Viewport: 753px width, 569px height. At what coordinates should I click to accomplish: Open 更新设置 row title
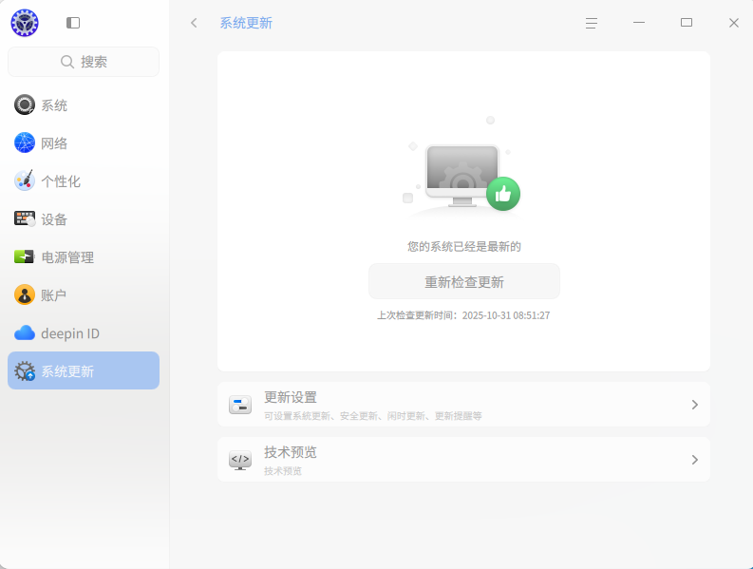290,397
